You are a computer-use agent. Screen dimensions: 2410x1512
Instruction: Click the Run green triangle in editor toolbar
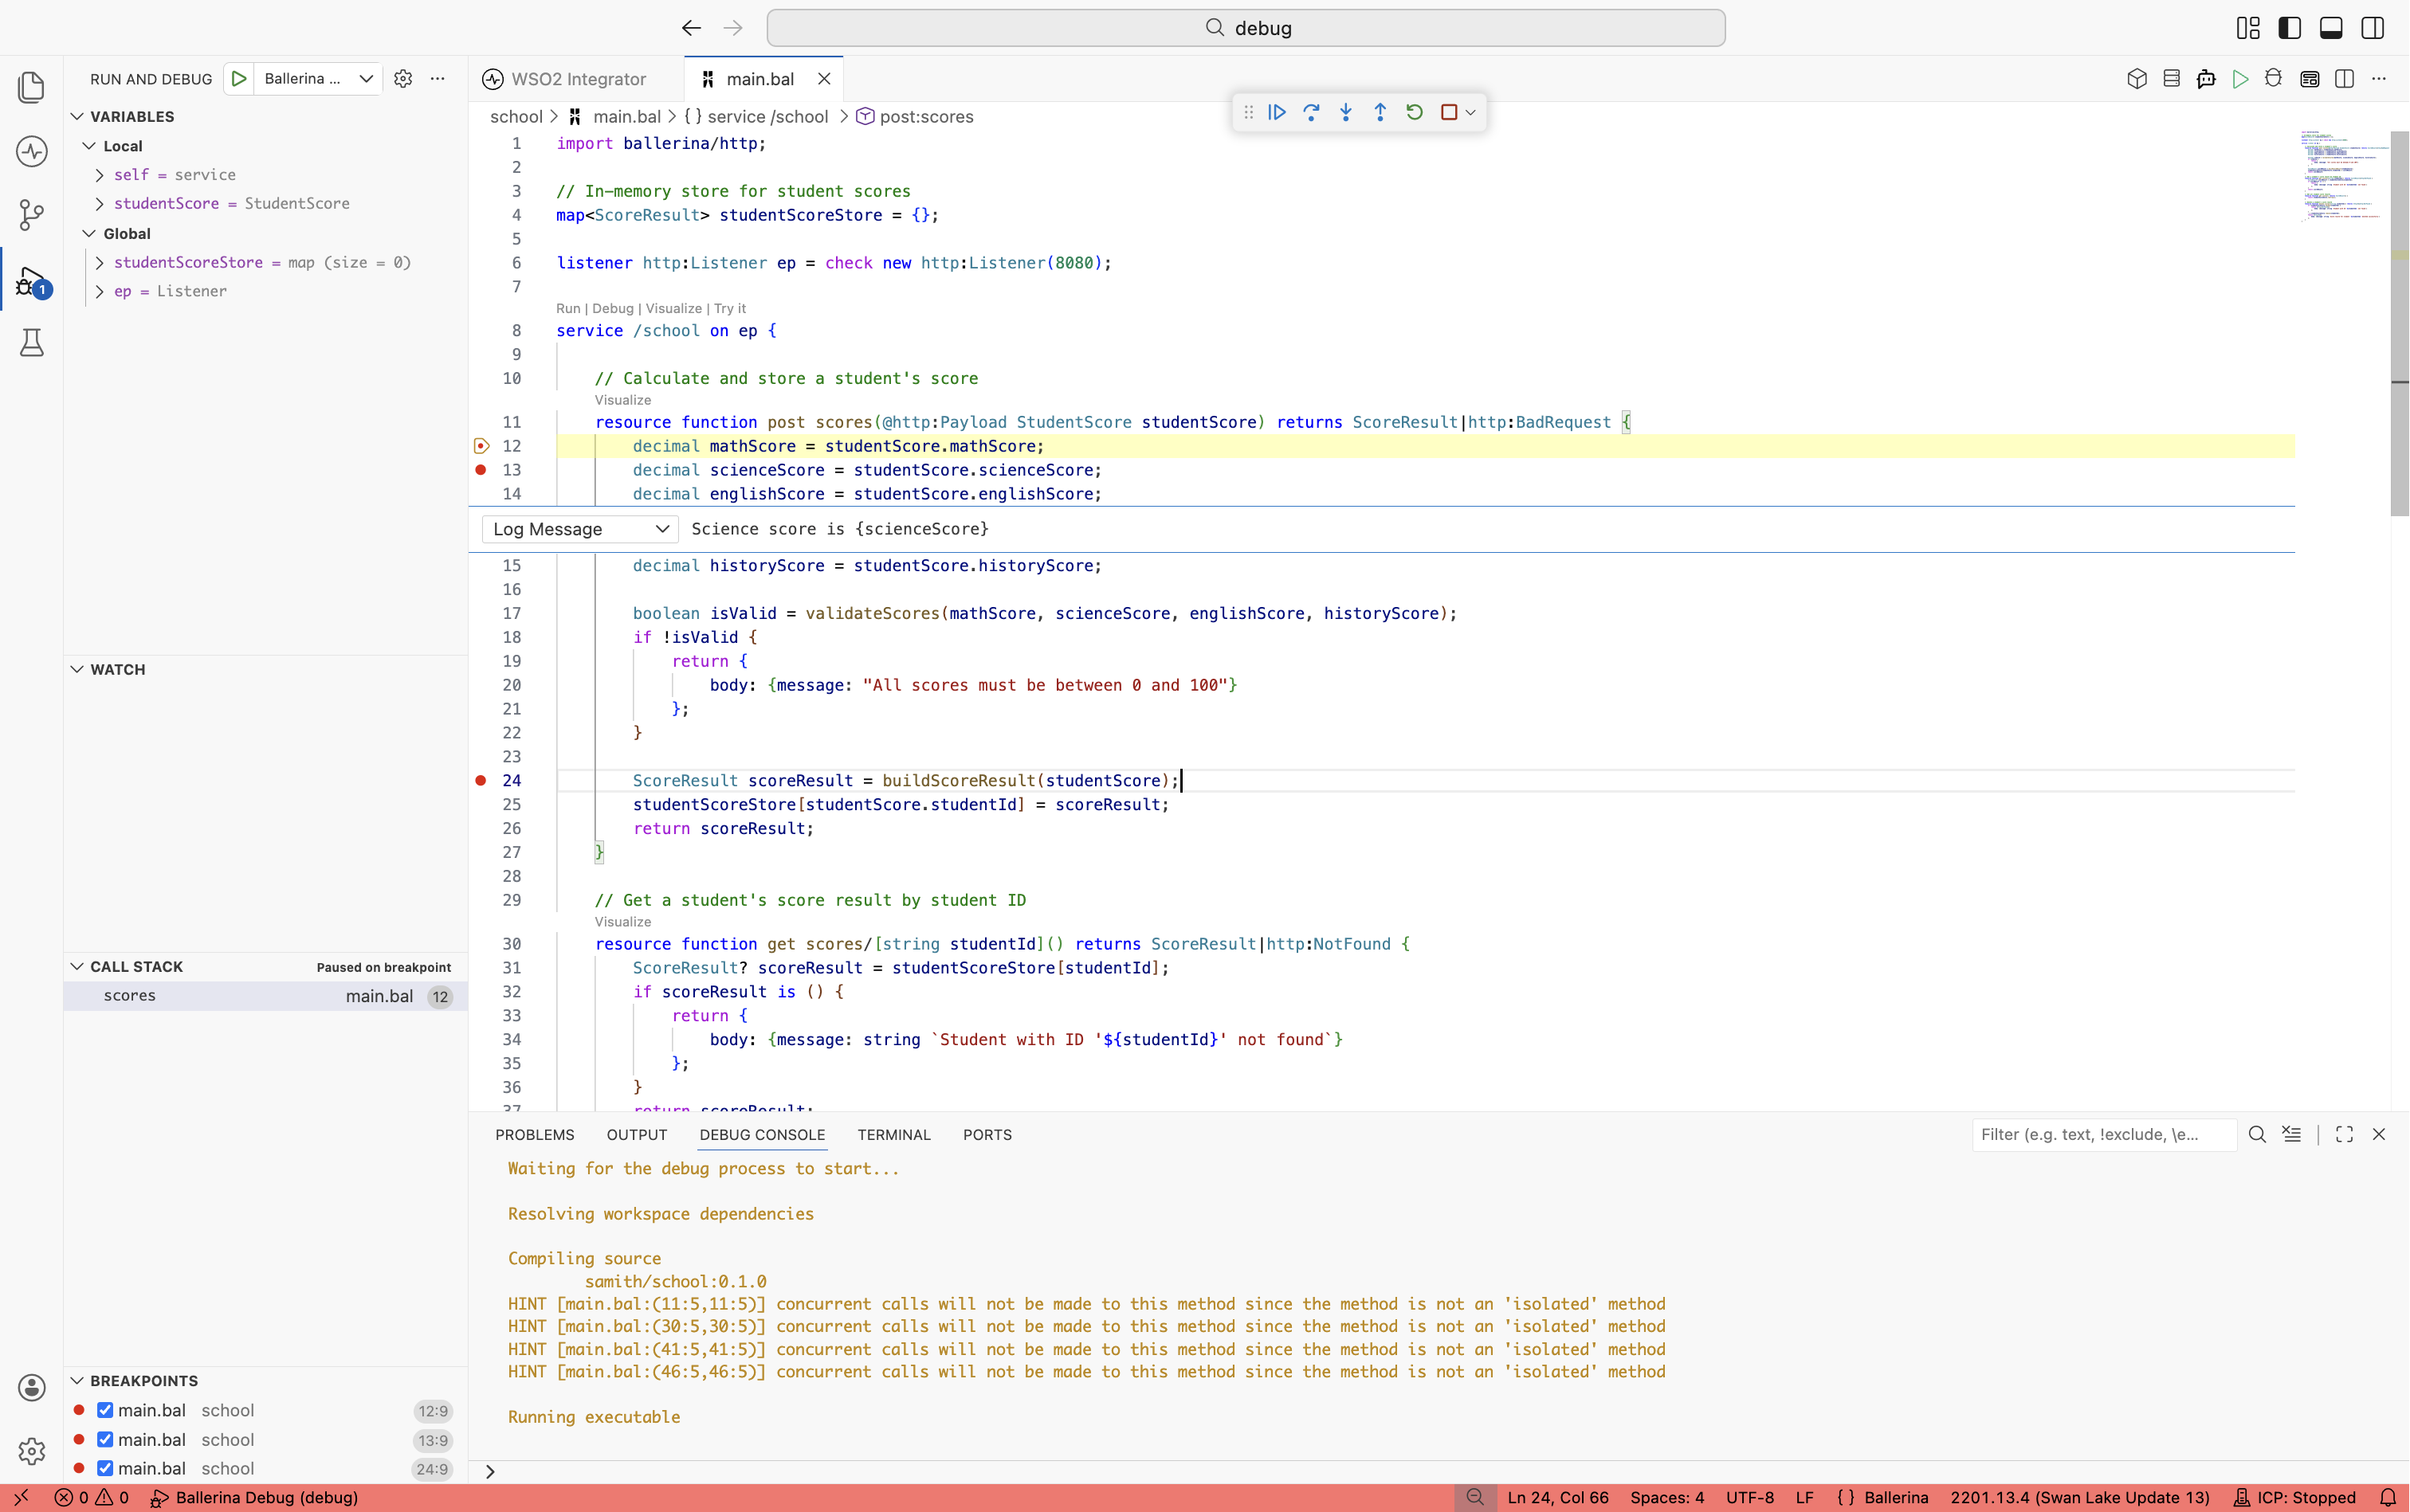pos(2240,79)
